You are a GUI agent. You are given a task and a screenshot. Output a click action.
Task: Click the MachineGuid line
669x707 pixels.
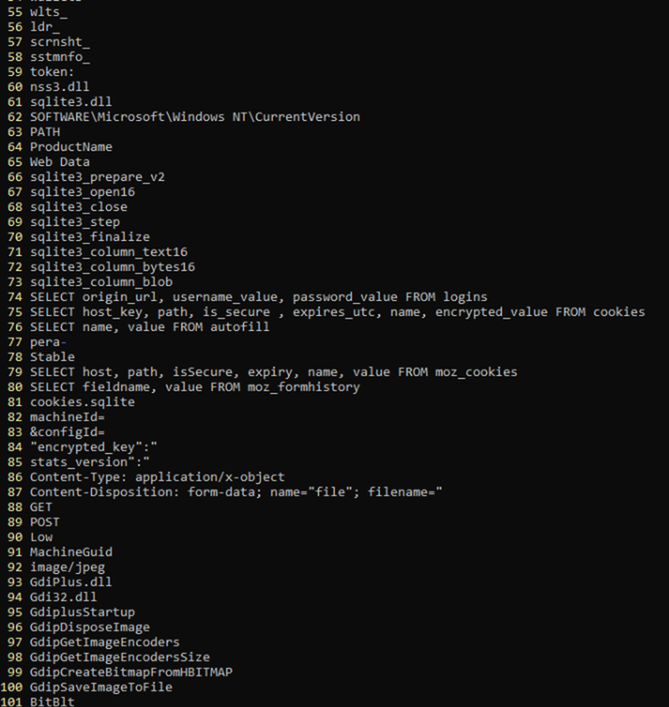71,551
